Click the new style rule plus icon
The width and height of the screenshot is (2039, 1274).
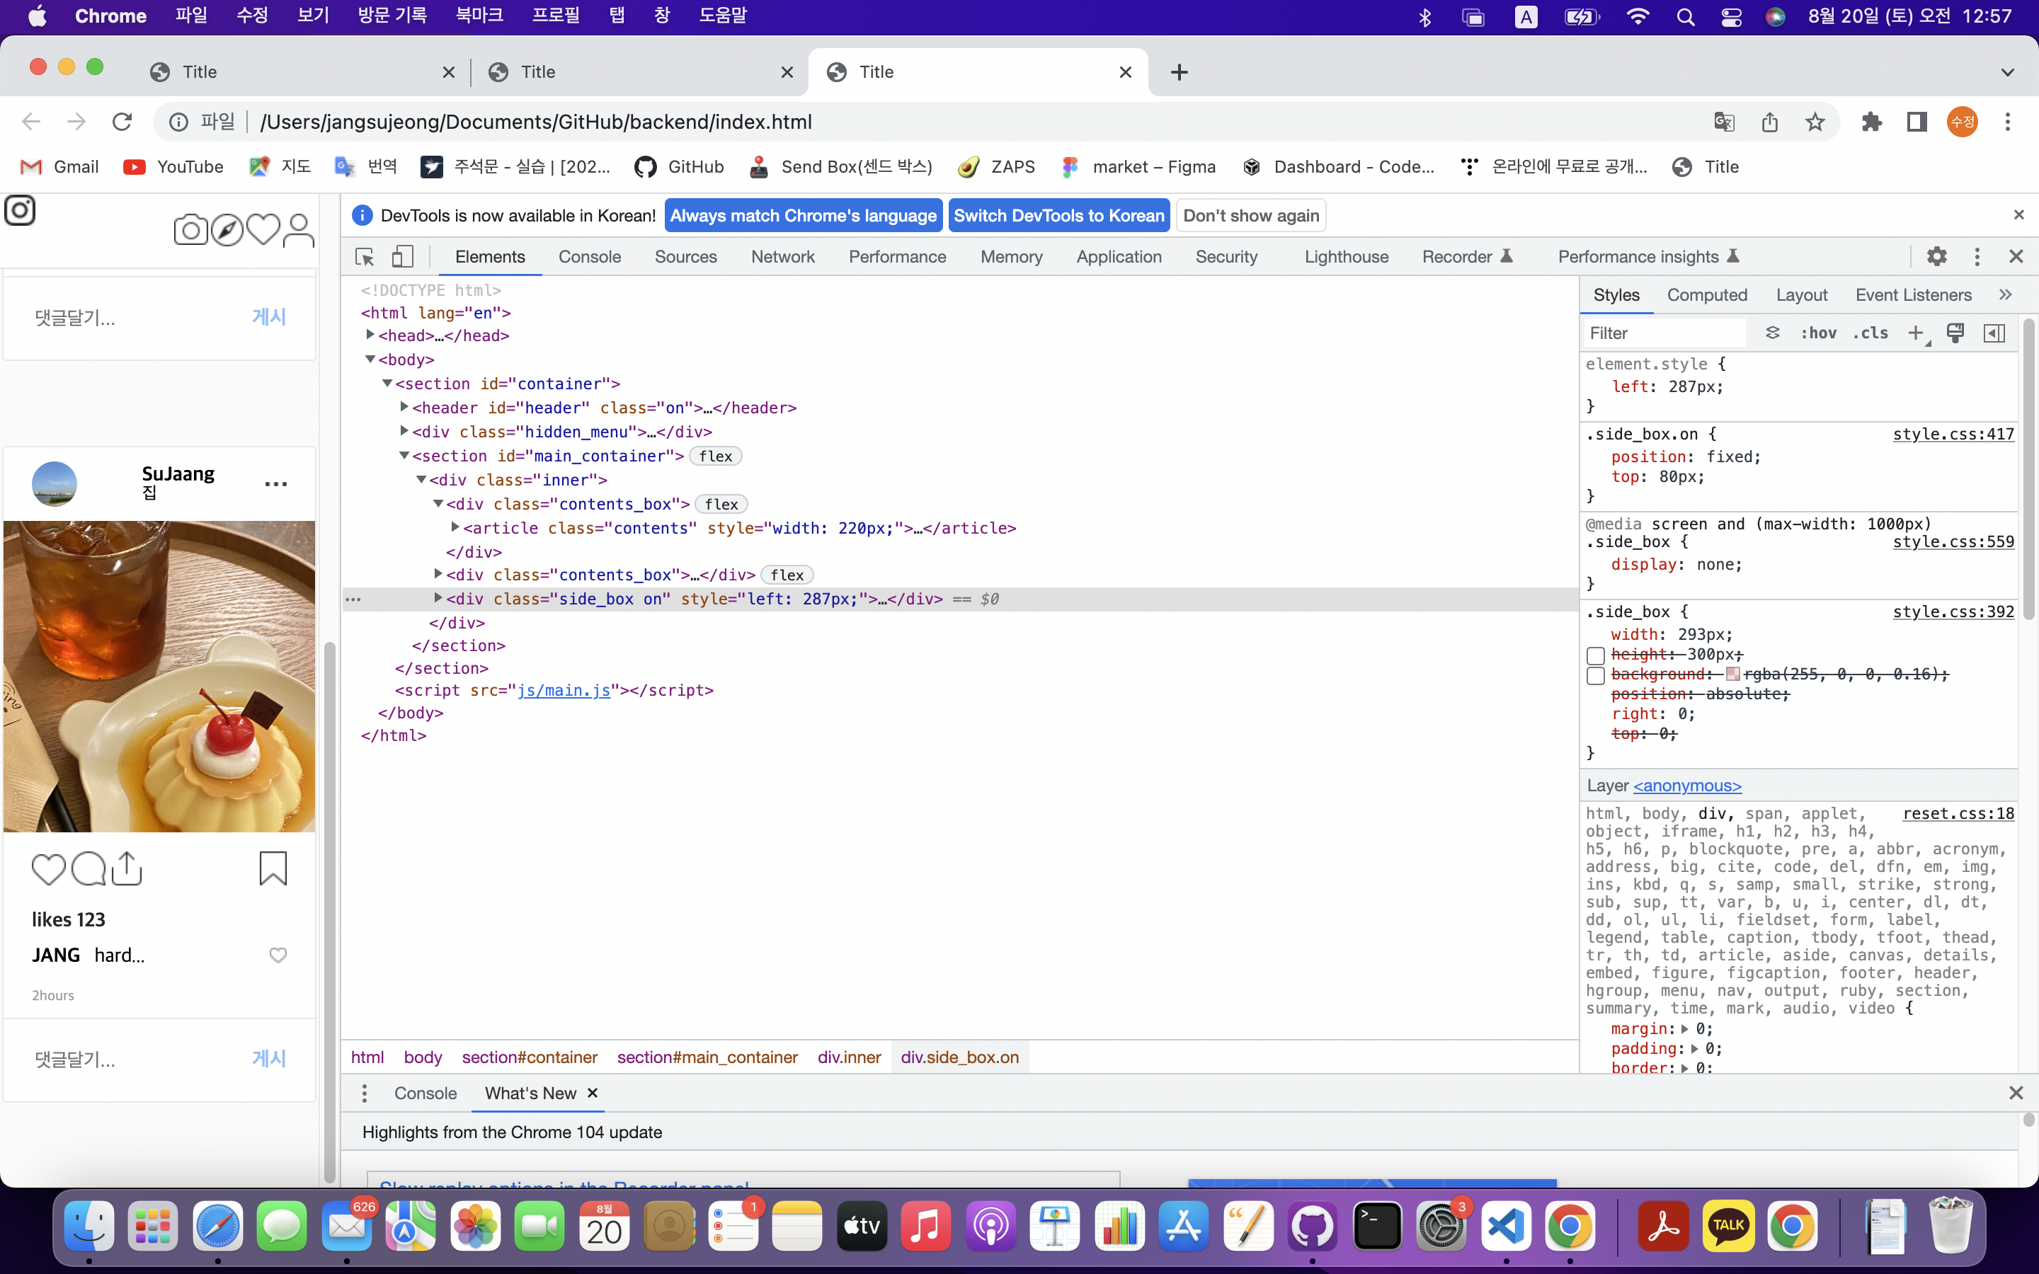click(x=1916, y=333)
